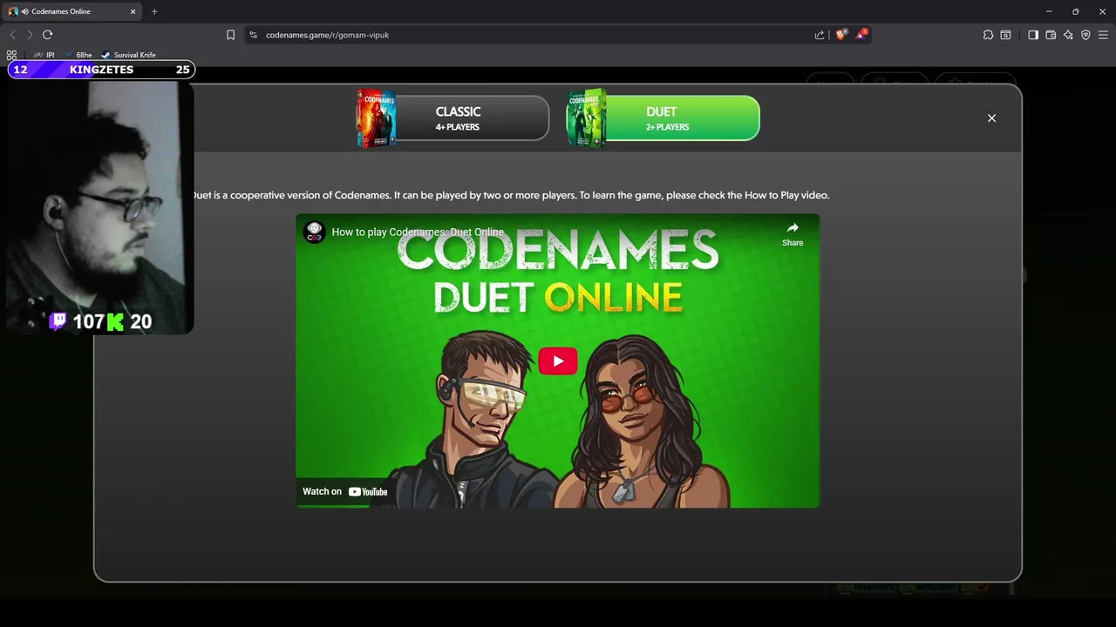Open the apps grid in bookmarks bar
This screenshot has width=1116, height=627.
coord(11,55)
